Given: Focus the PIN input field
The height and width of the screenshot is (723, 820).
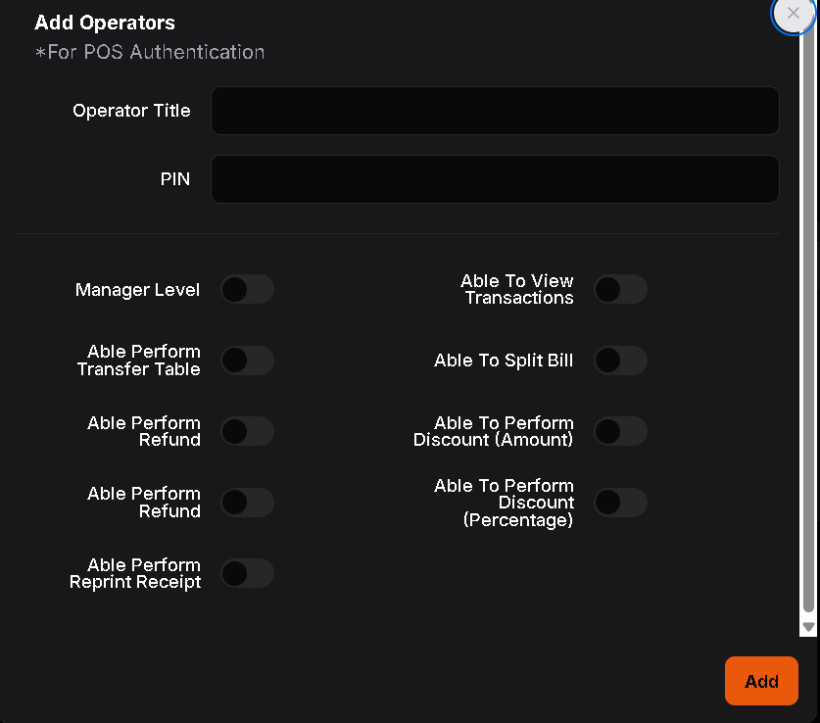Looking at the screenshot, I should click(x=495, y=179).
